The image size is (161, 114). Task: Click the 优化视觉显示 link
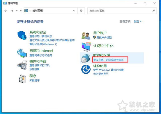(101, 74)
